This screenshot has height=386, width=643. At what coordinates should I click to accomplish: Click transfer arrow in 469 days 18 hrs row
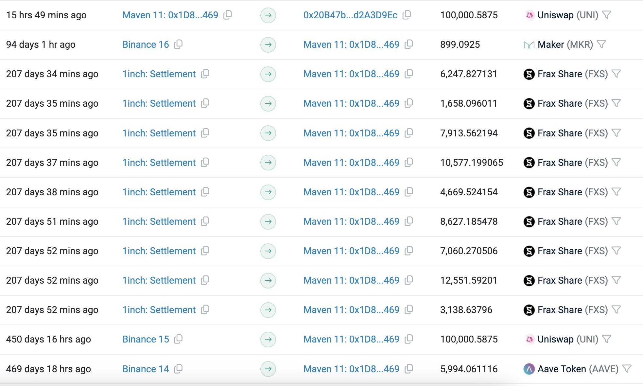268,369
